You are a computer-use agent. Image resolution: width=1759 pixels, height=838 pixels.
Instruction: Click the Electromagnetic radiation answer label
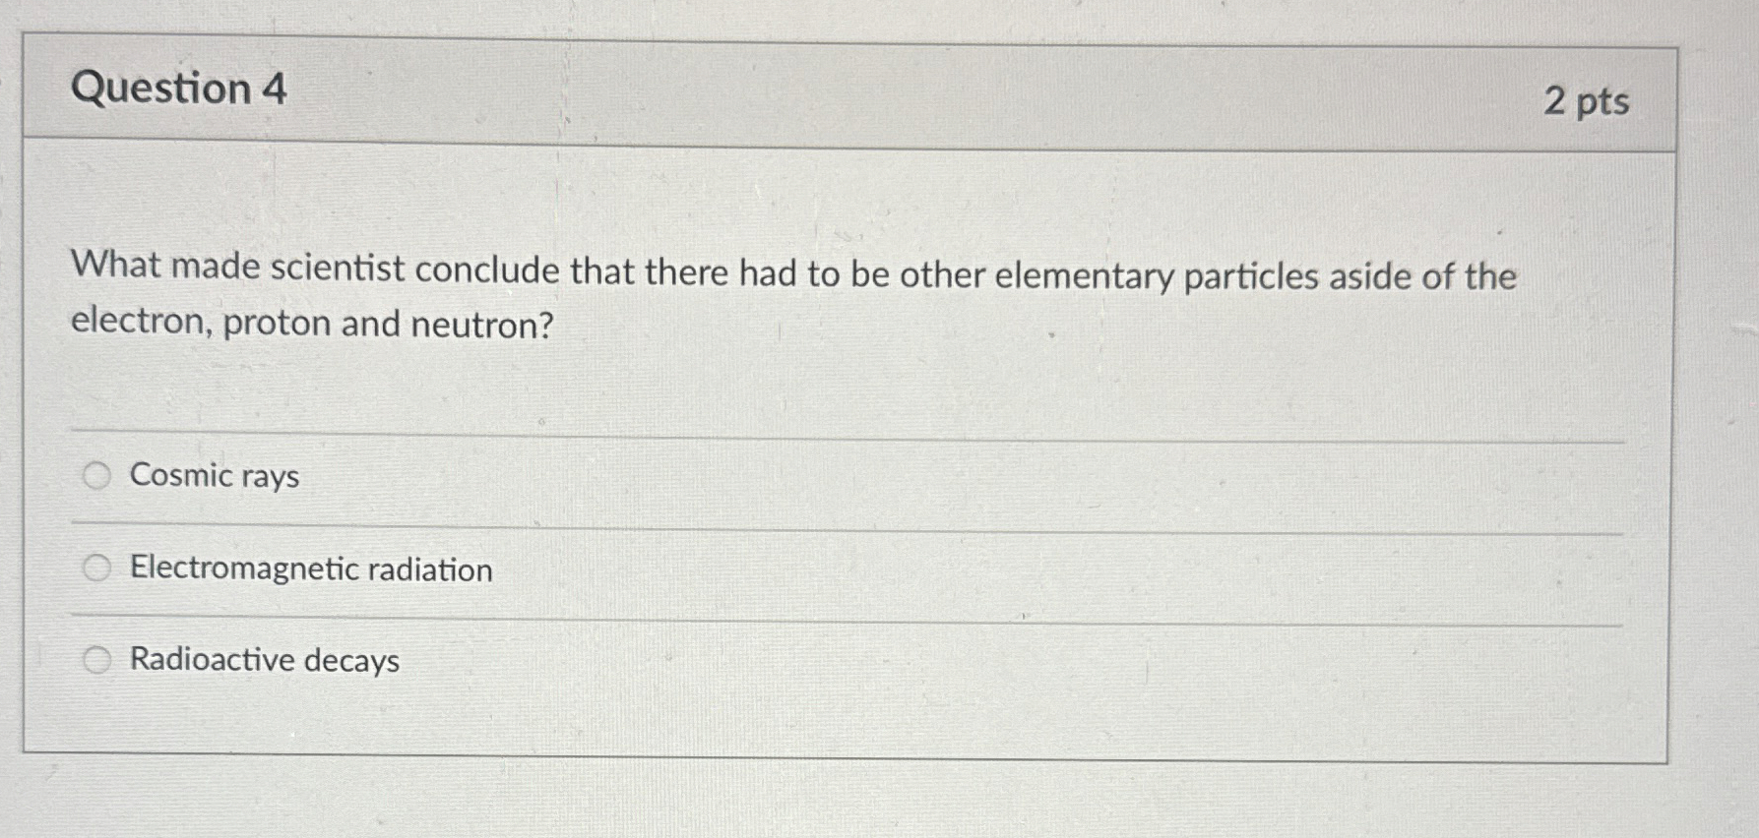pos(310,569)
